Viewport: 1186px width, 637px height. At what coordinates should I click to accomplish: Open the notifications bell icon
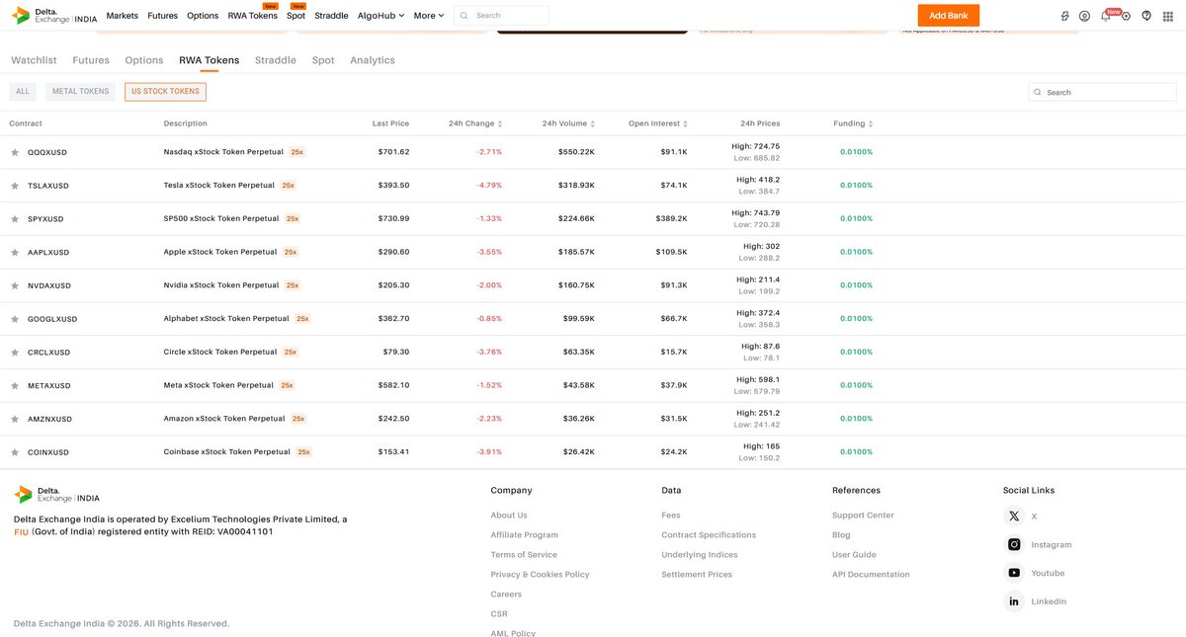pyautogui.click(x=1105, y=16)
